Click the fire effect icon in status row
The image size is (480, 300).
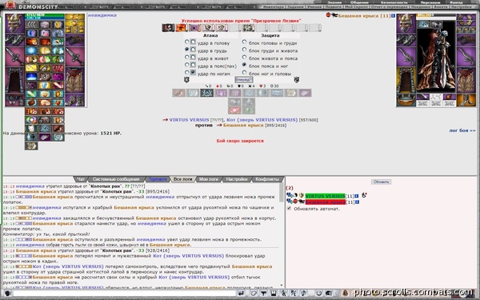[x=182, y=28]
